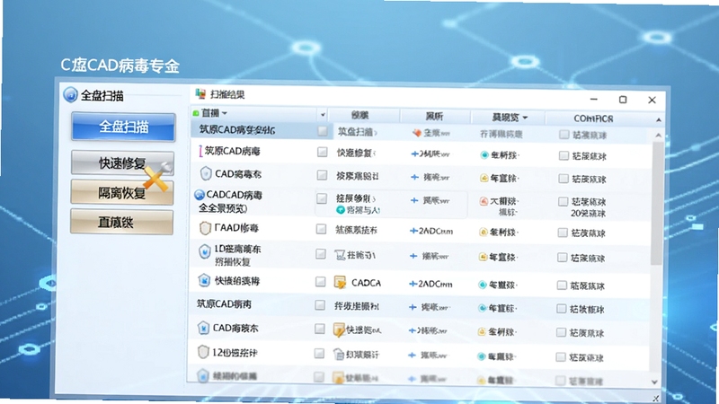The image size is (719, 404).
Task: Tick the first checkbox in the pink-bar 筑原CAD病毒 row
Action: (322, 152)
